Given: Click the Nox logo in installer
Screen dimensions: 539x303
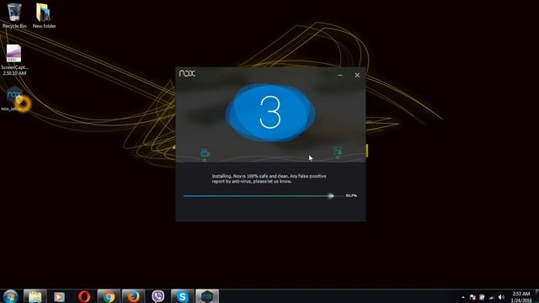Looking at the screenshot, I should 187,73.
